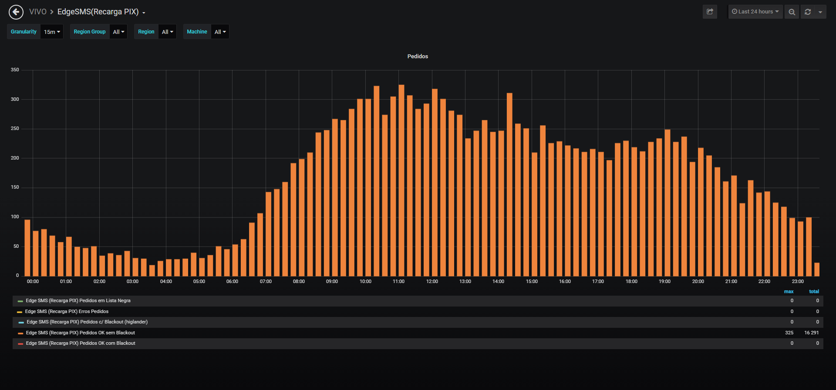The width and height of the screenshot is (836, 390).
Task: Click the back arrow icon
Action: 16,12
